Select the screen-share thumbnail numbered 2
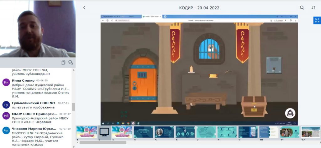This screenshot has height=148, width=321. (104, 132)
